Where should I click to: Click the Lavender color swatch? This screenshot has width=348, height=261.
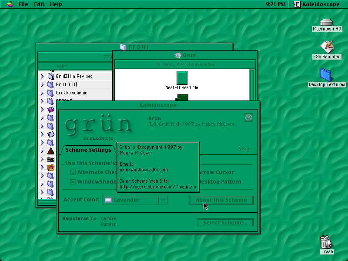108,200
